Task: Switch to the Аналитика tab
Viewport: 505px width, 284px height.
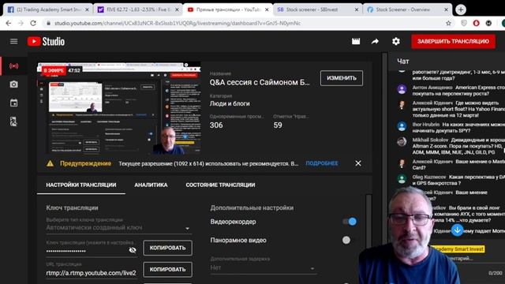Action: coord(151,185)
